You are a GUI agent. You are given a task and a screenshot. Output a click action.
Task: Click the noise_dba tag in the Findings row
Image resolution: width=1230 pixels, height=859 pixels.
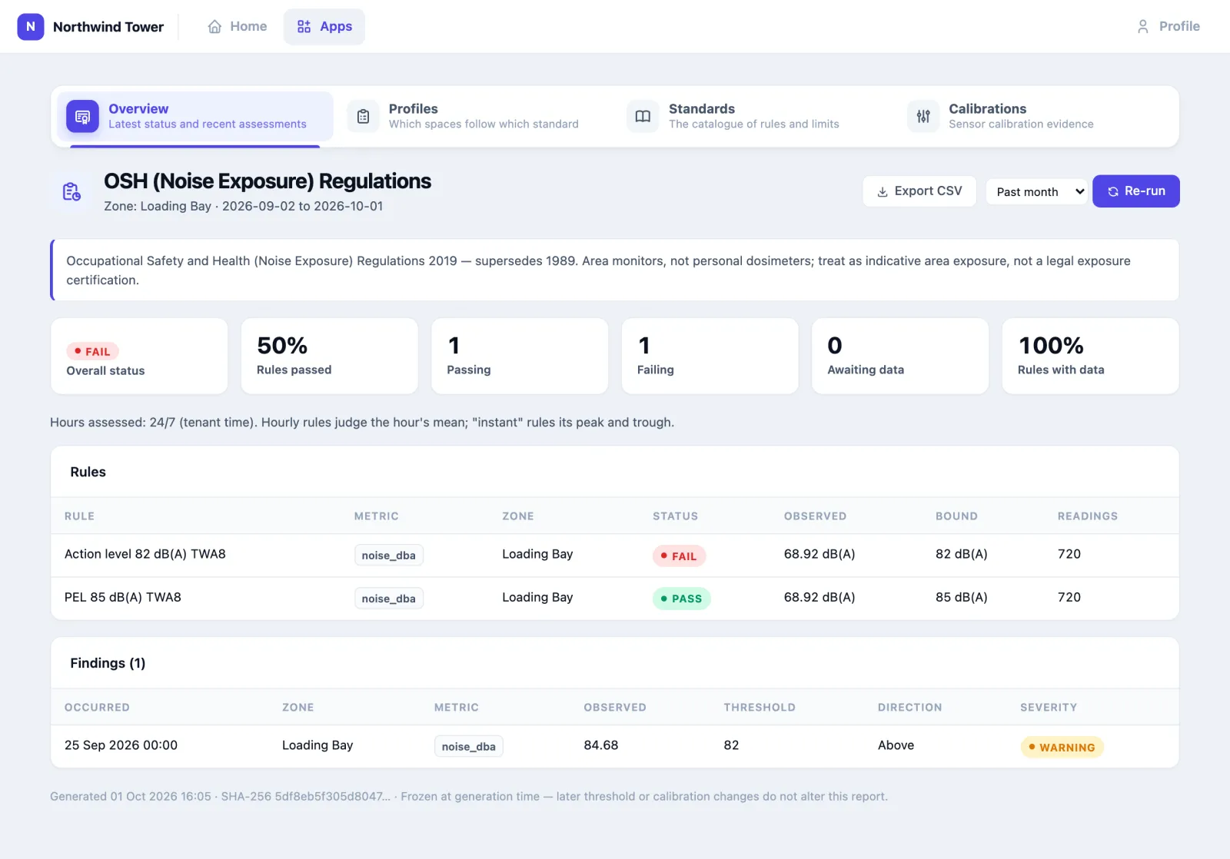coord(469,747)
